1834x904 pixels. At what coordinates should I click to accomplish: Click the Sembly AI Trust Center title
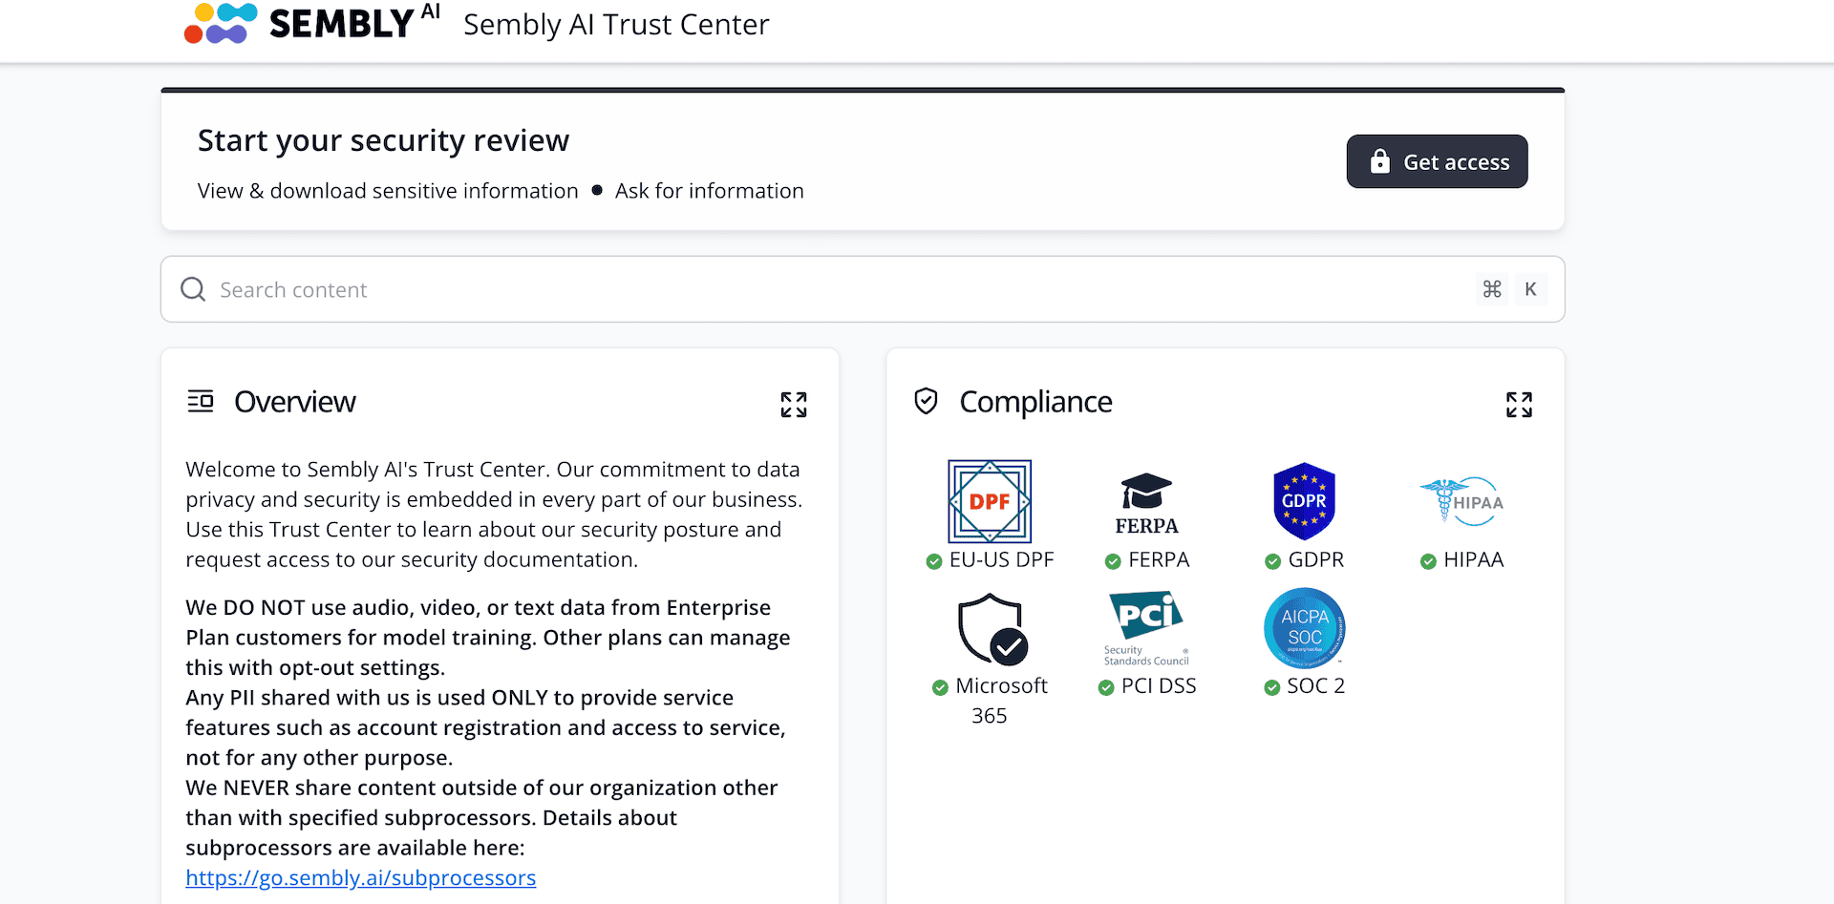pyautogui.click(x=616, y=25)
